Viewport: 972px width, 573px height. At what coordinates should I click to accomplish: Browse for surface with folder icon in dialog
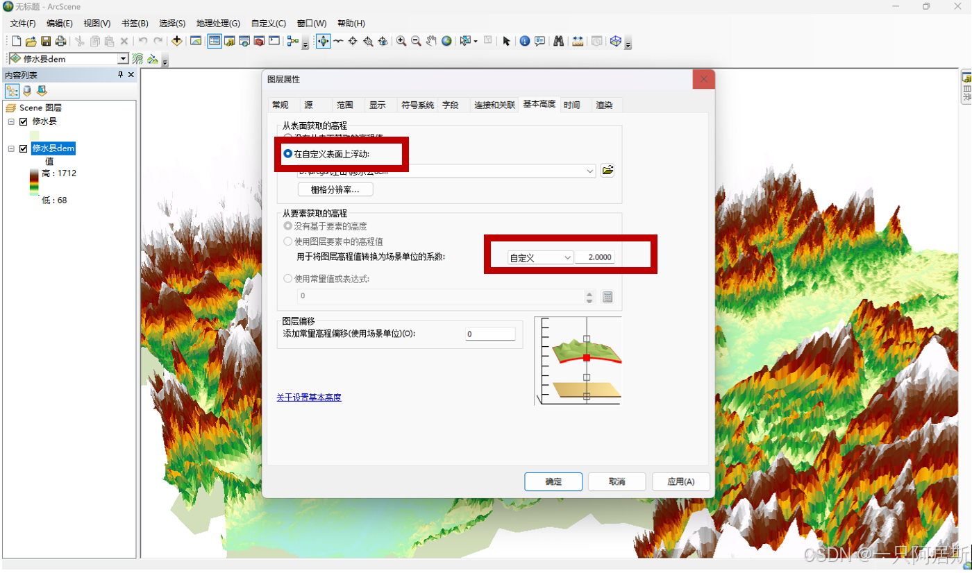click(607, 170)
